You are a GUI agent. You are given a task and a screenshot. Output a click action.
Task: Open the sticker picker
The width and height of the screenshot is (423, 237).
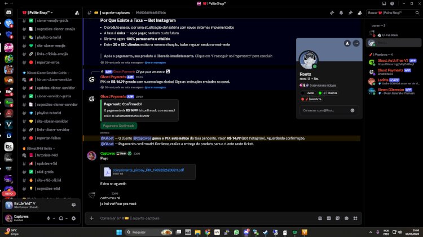pyautogui.click(x=337, y=218)
